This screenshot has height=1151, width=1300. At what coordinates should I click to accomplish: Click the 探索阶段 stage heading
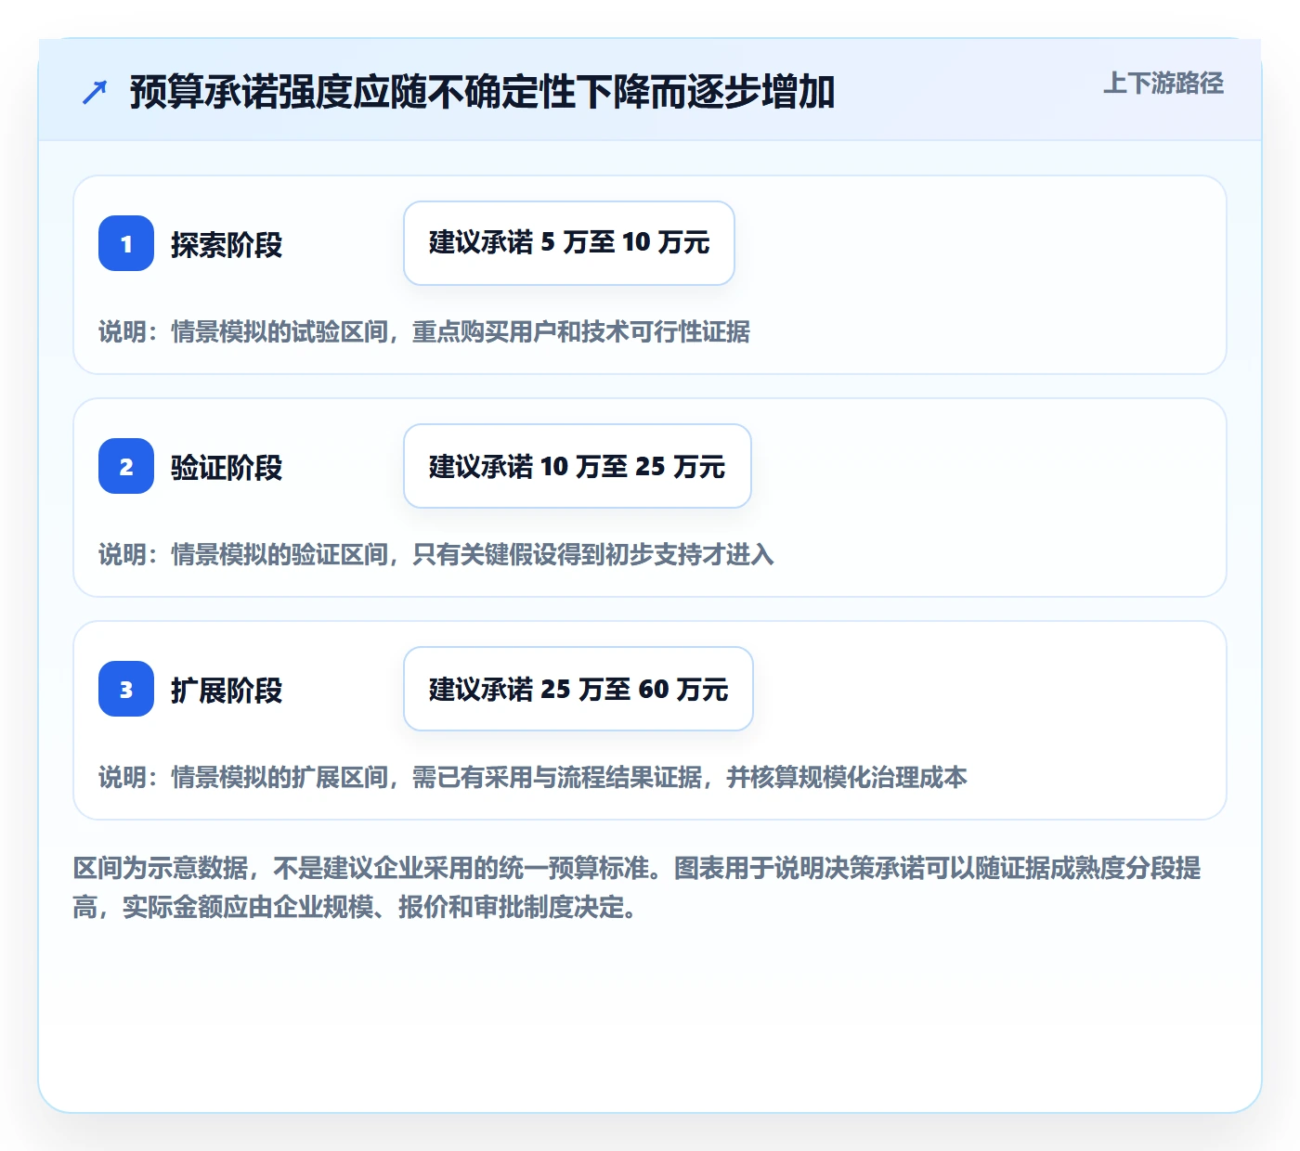[x=227, y=245]
